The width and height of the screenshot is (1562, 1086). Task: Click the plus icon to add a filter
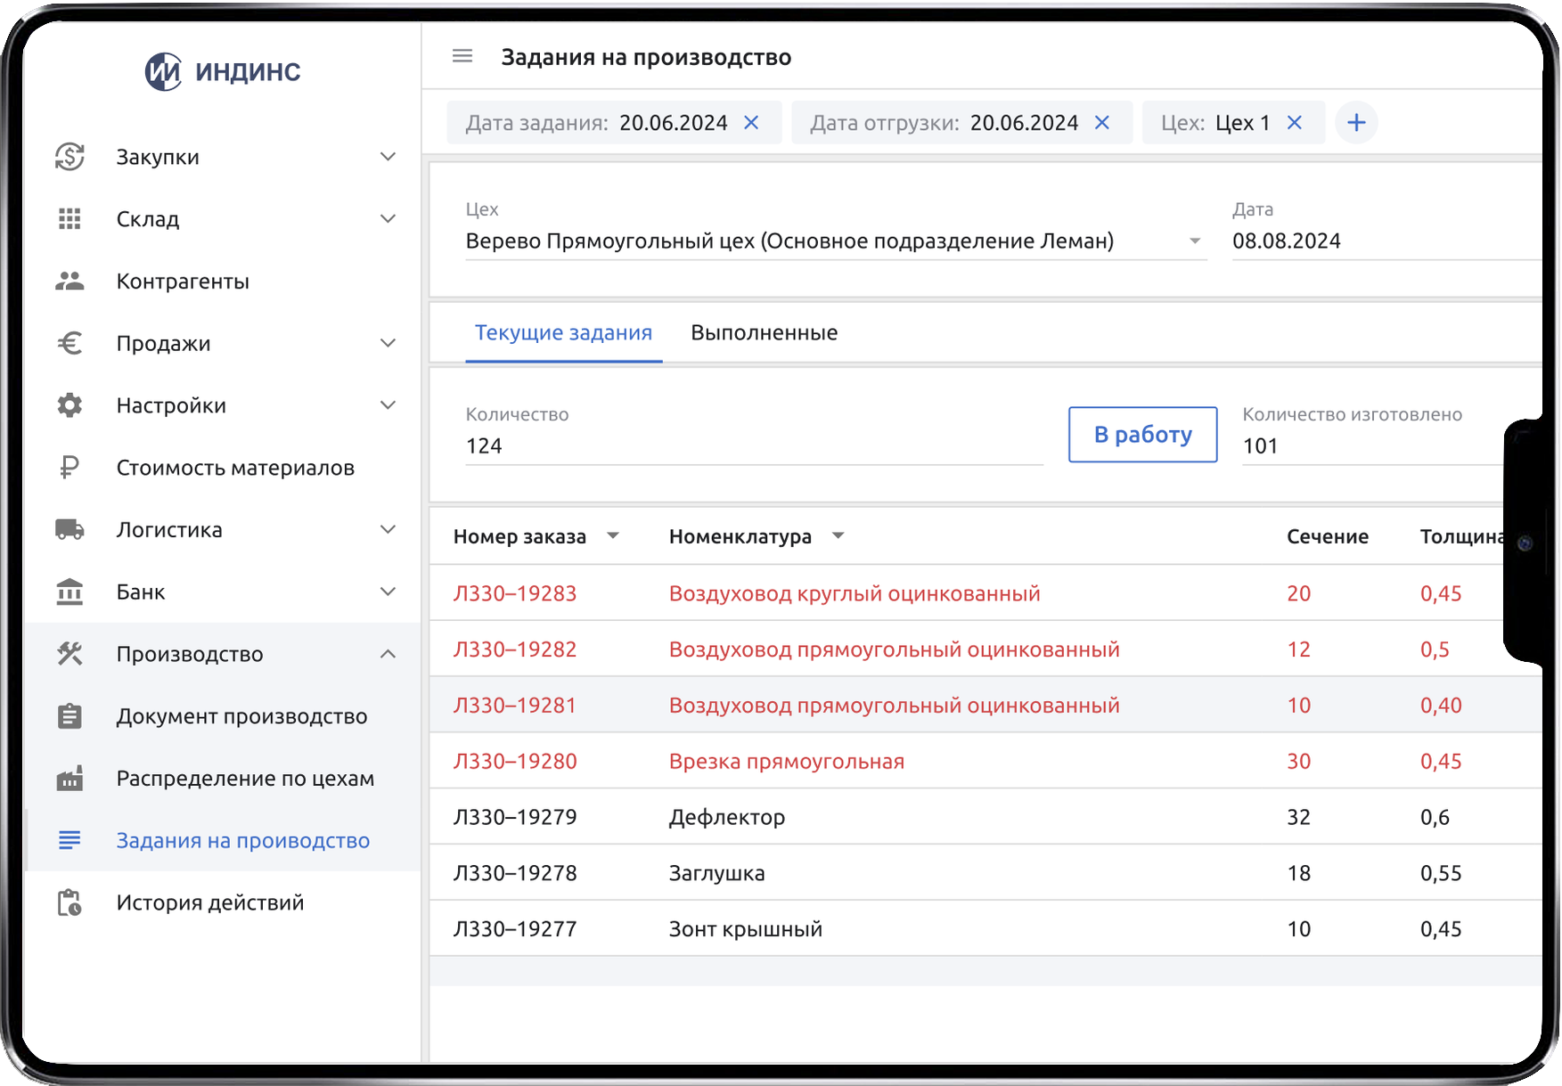(1356, 122)
